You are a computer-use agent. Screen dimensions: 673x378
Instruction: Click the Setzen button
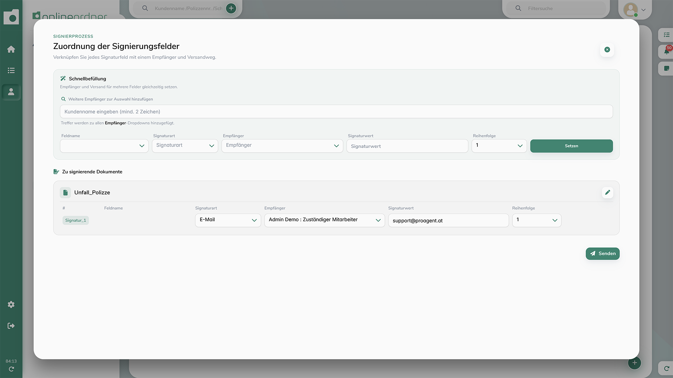coord(571,146)
